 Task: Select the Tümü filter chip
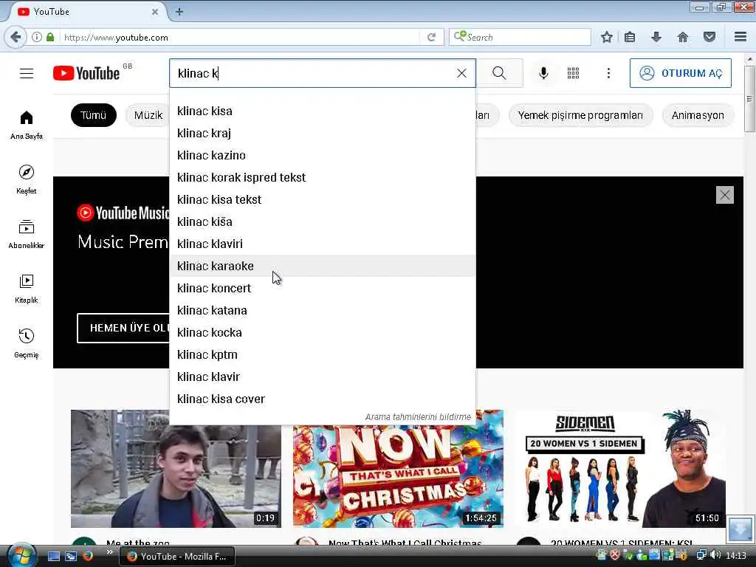pyautogui.click(x=94, y=115)
